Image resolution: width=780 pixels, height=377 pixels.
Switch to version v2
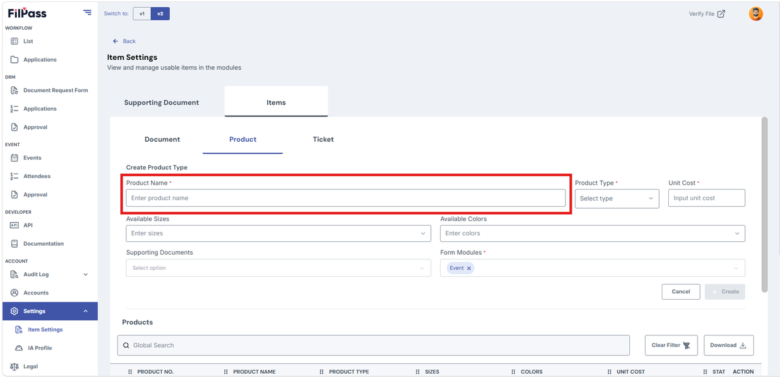pos(160,14)
